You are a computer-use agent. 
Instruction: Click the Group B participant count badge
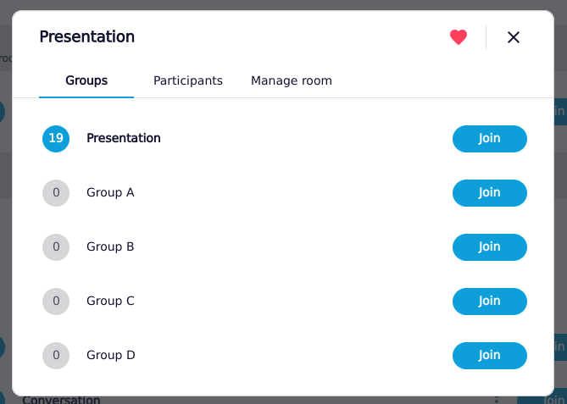point(56,247)
